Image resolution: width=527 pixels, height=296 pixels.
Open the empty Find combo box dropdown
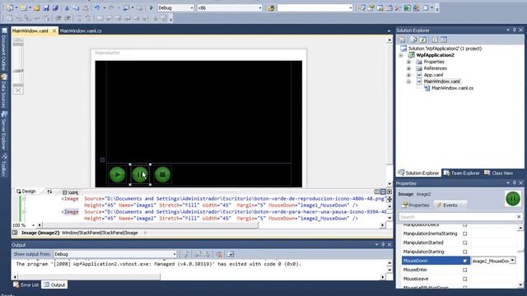pyautogui.click(x=350, y=8)
